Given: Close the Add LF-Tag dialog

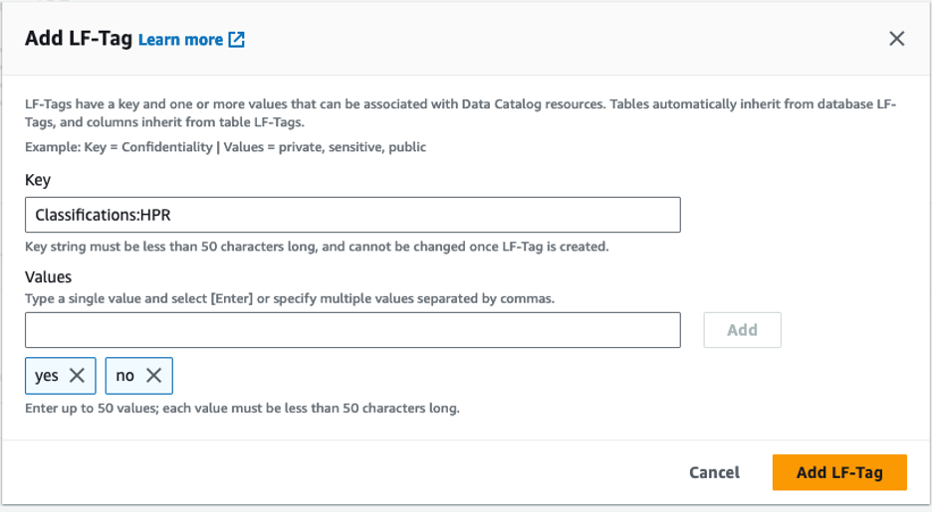Looking at the screenshot, I should pyautogui.click(x=896, y=39).
